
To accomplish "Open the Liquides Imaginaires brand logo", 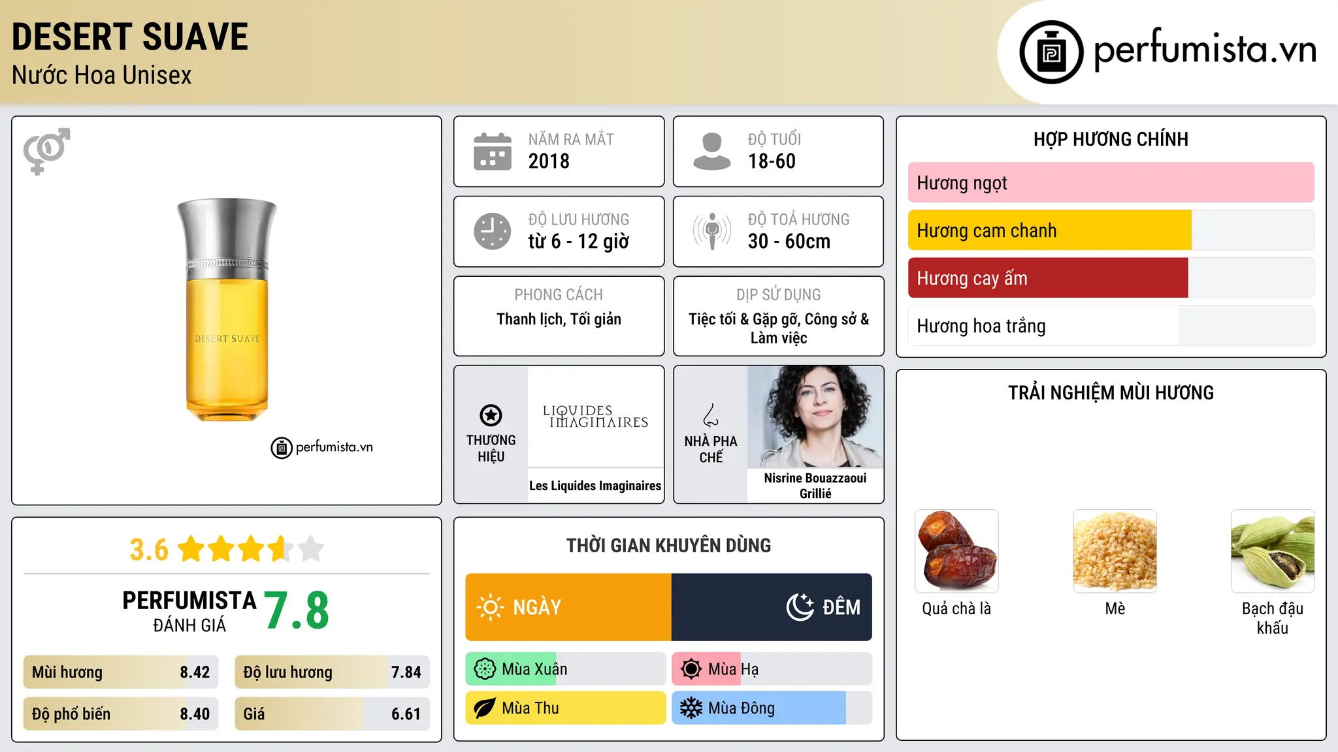I will pos(595,416).
